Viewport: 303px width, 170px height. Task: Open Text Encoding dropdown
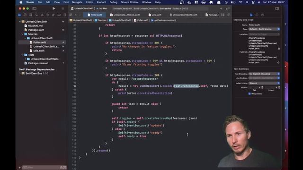(x=264, y=74)
